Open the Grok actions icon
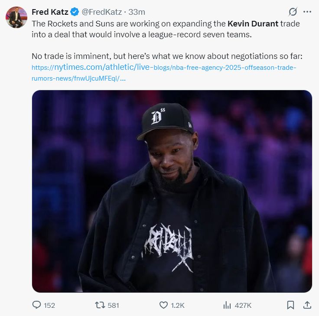The height and width of the screenshot is (316, 319). click(293, 12)
